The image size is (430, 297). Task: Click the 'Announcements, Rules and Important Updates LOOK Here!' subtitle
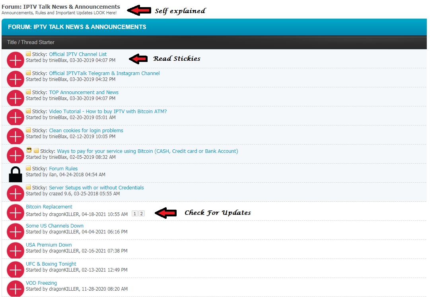(x=59, y=13)
